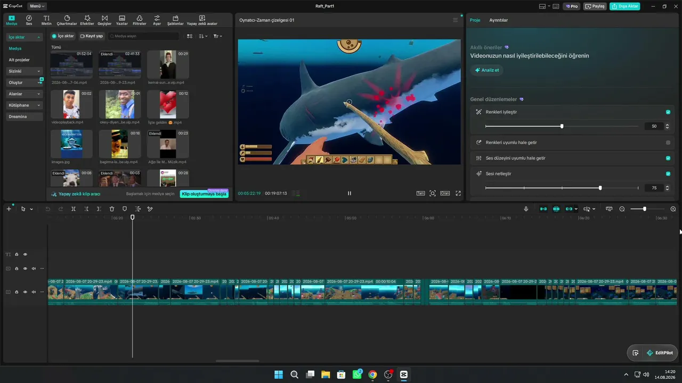Open the Ses audio panel
The height and width of the screenshot is (383, 682).
[x=29, y=20]
